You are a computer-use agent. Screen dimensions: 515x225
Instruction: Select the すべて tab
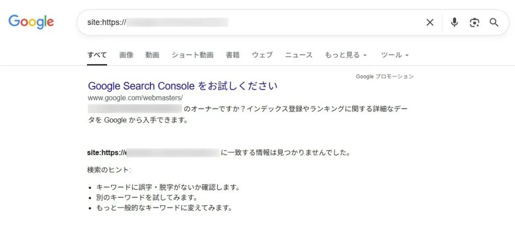tap(97, 55)
